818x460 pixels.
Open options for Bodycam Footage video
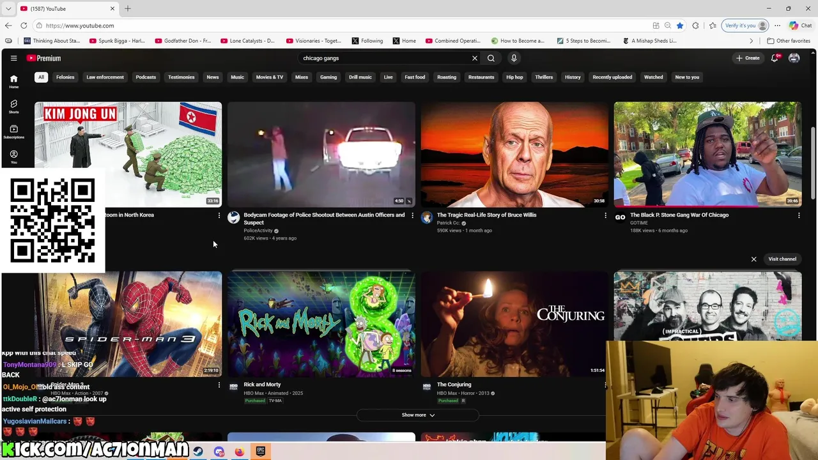pos(412,215)
